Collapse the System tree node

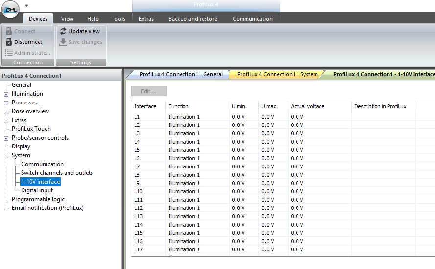click(x=6, y=156)
